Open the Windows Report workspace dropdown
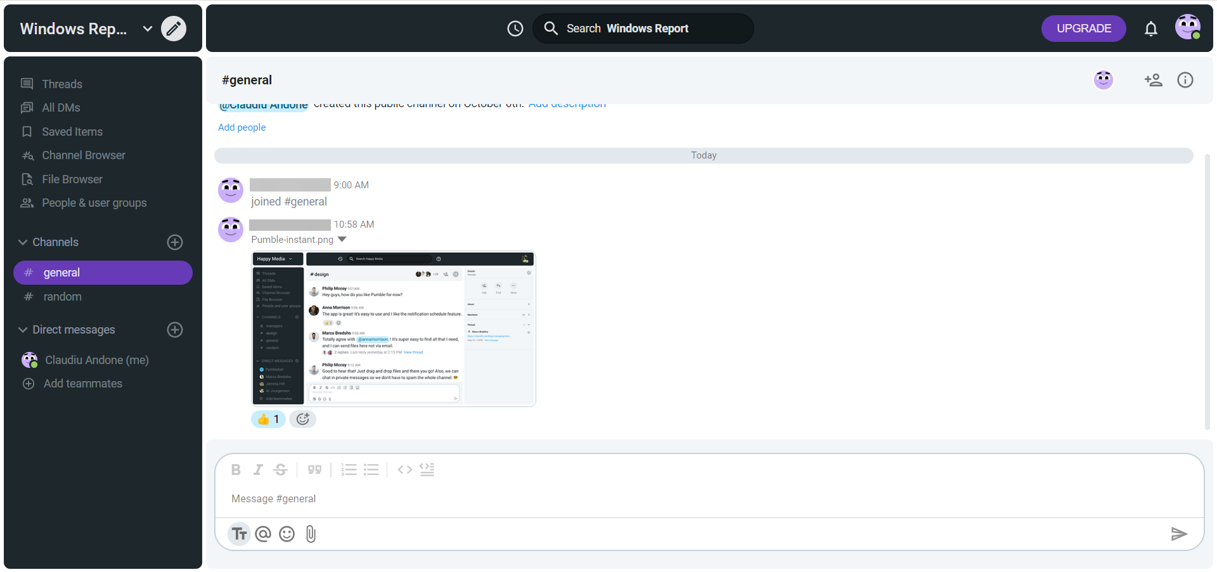This screenshot has height=572, width=1217. (148, 29)
